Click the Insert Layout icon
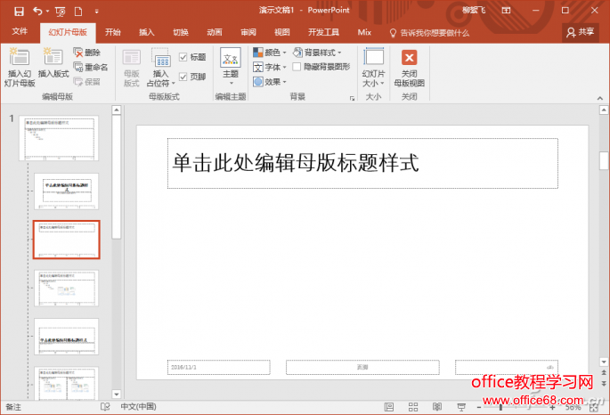Image resolution: width=610 pixels, height=415 pixels. (53, 61)
